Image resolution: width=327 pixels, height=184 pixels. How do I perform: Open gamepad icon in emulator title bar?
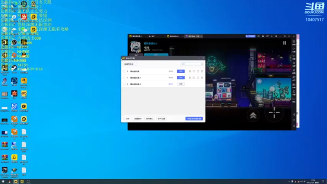pos(258,36)
